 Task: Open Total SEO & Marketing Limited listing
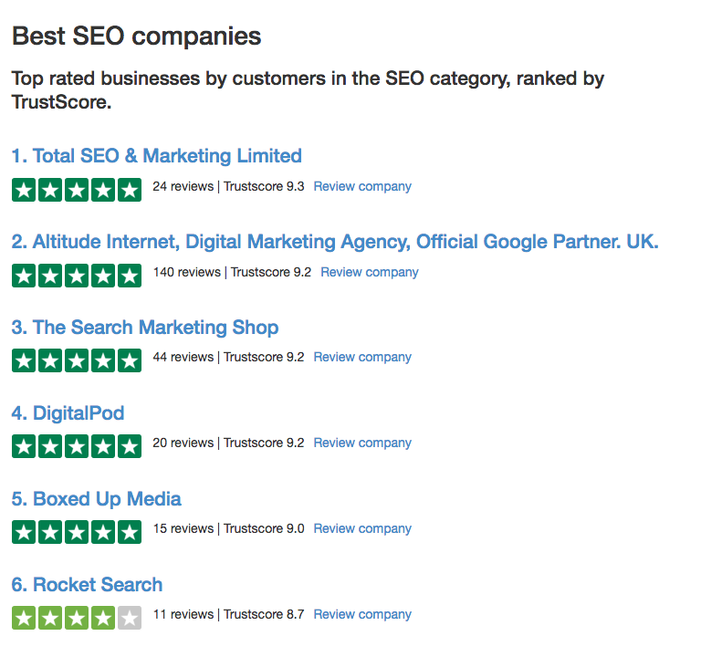point(157,156)
